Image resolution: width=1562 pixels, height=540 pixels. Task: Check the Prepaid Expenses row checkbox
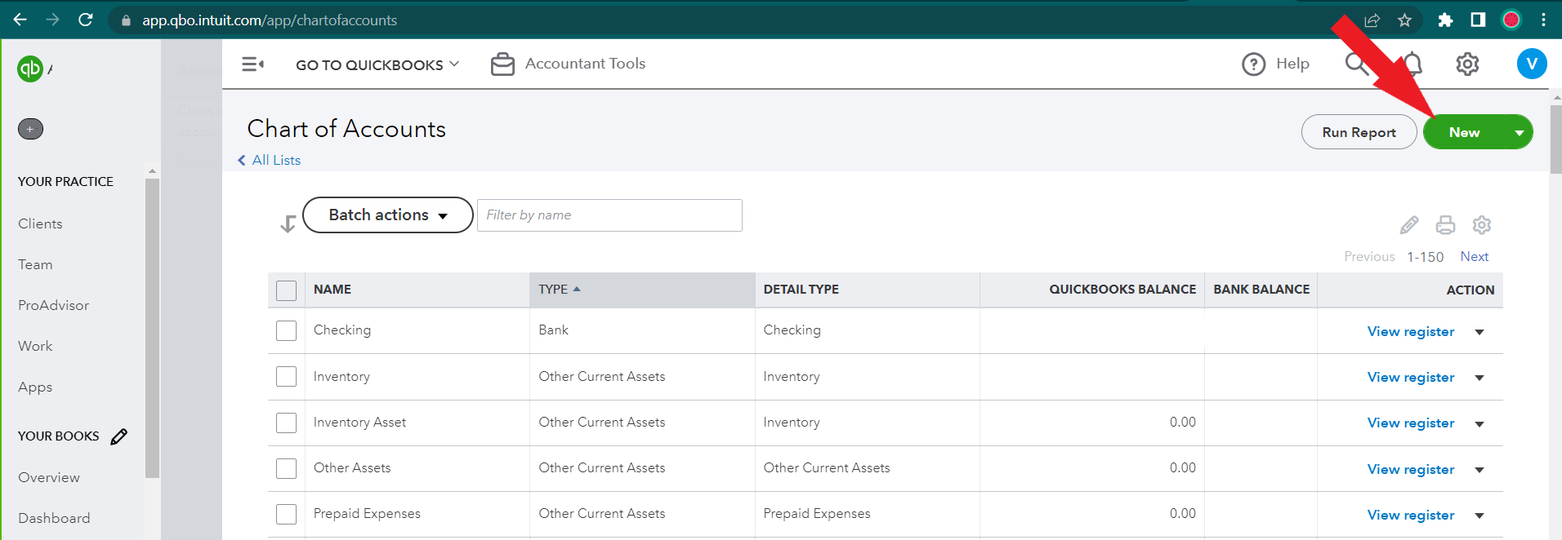click(286, 514)
